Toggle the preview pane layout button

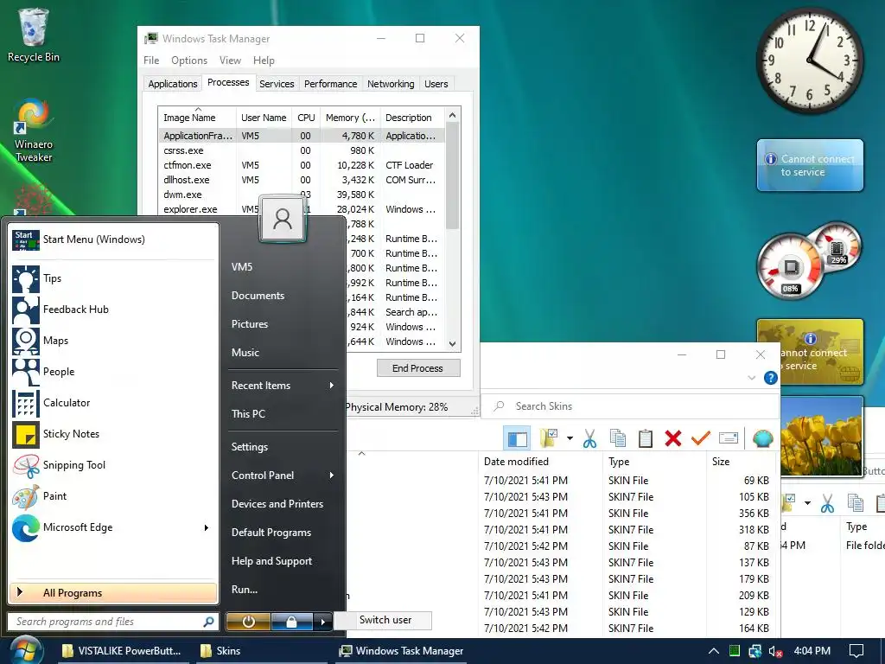click(517, 438)
